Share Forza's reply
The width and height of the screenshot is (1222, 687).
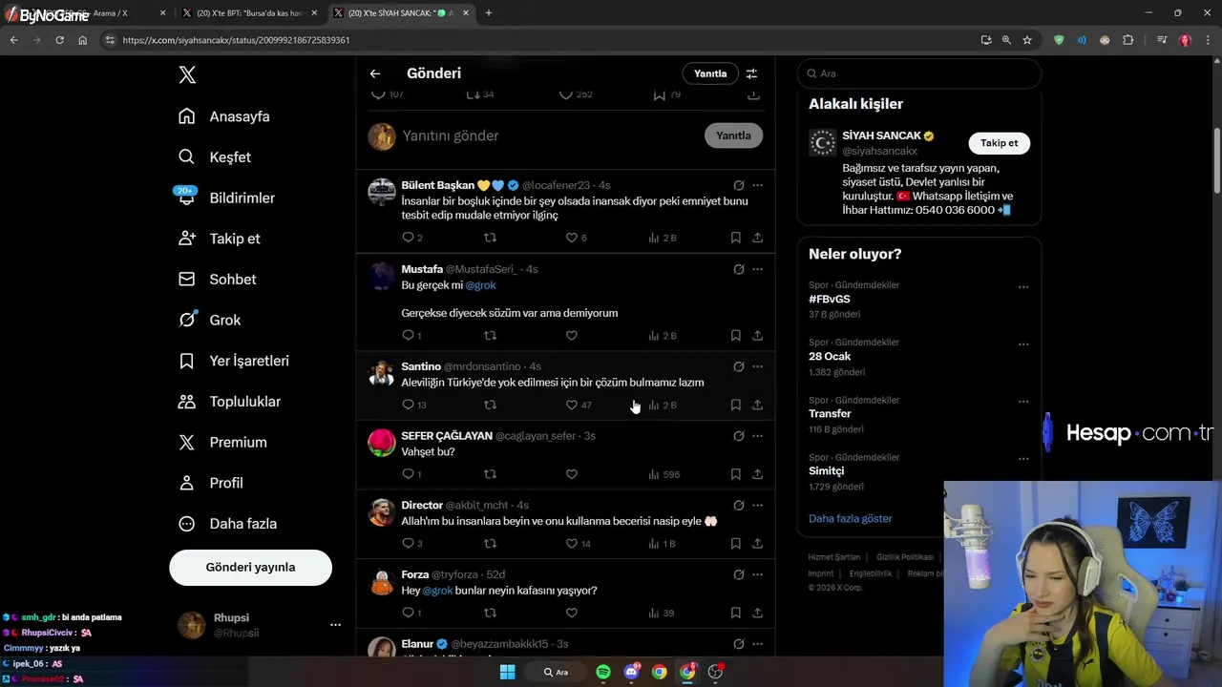(x=757, y=613)
